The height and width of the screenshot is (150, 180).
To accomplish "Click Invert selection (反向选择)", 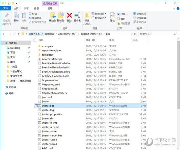I will (139, 22).
